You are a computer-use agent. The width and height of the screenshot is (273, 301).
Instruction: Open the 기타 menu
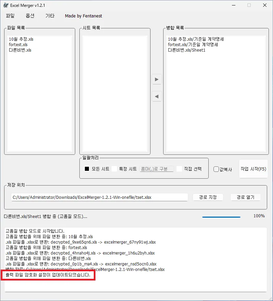(x=50, y=16)
